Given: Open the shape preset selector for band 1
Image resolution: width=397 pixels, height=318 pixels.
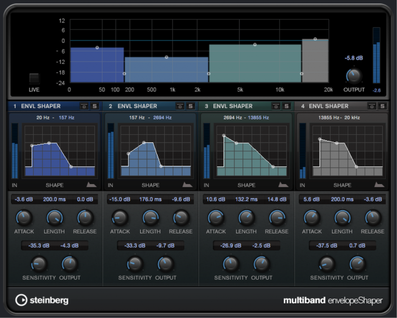Looking at the screenshot, I should [91, 184].
